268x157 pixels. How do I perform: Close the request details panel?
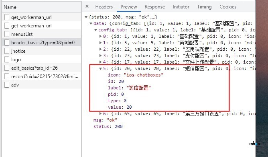[87, 6]
